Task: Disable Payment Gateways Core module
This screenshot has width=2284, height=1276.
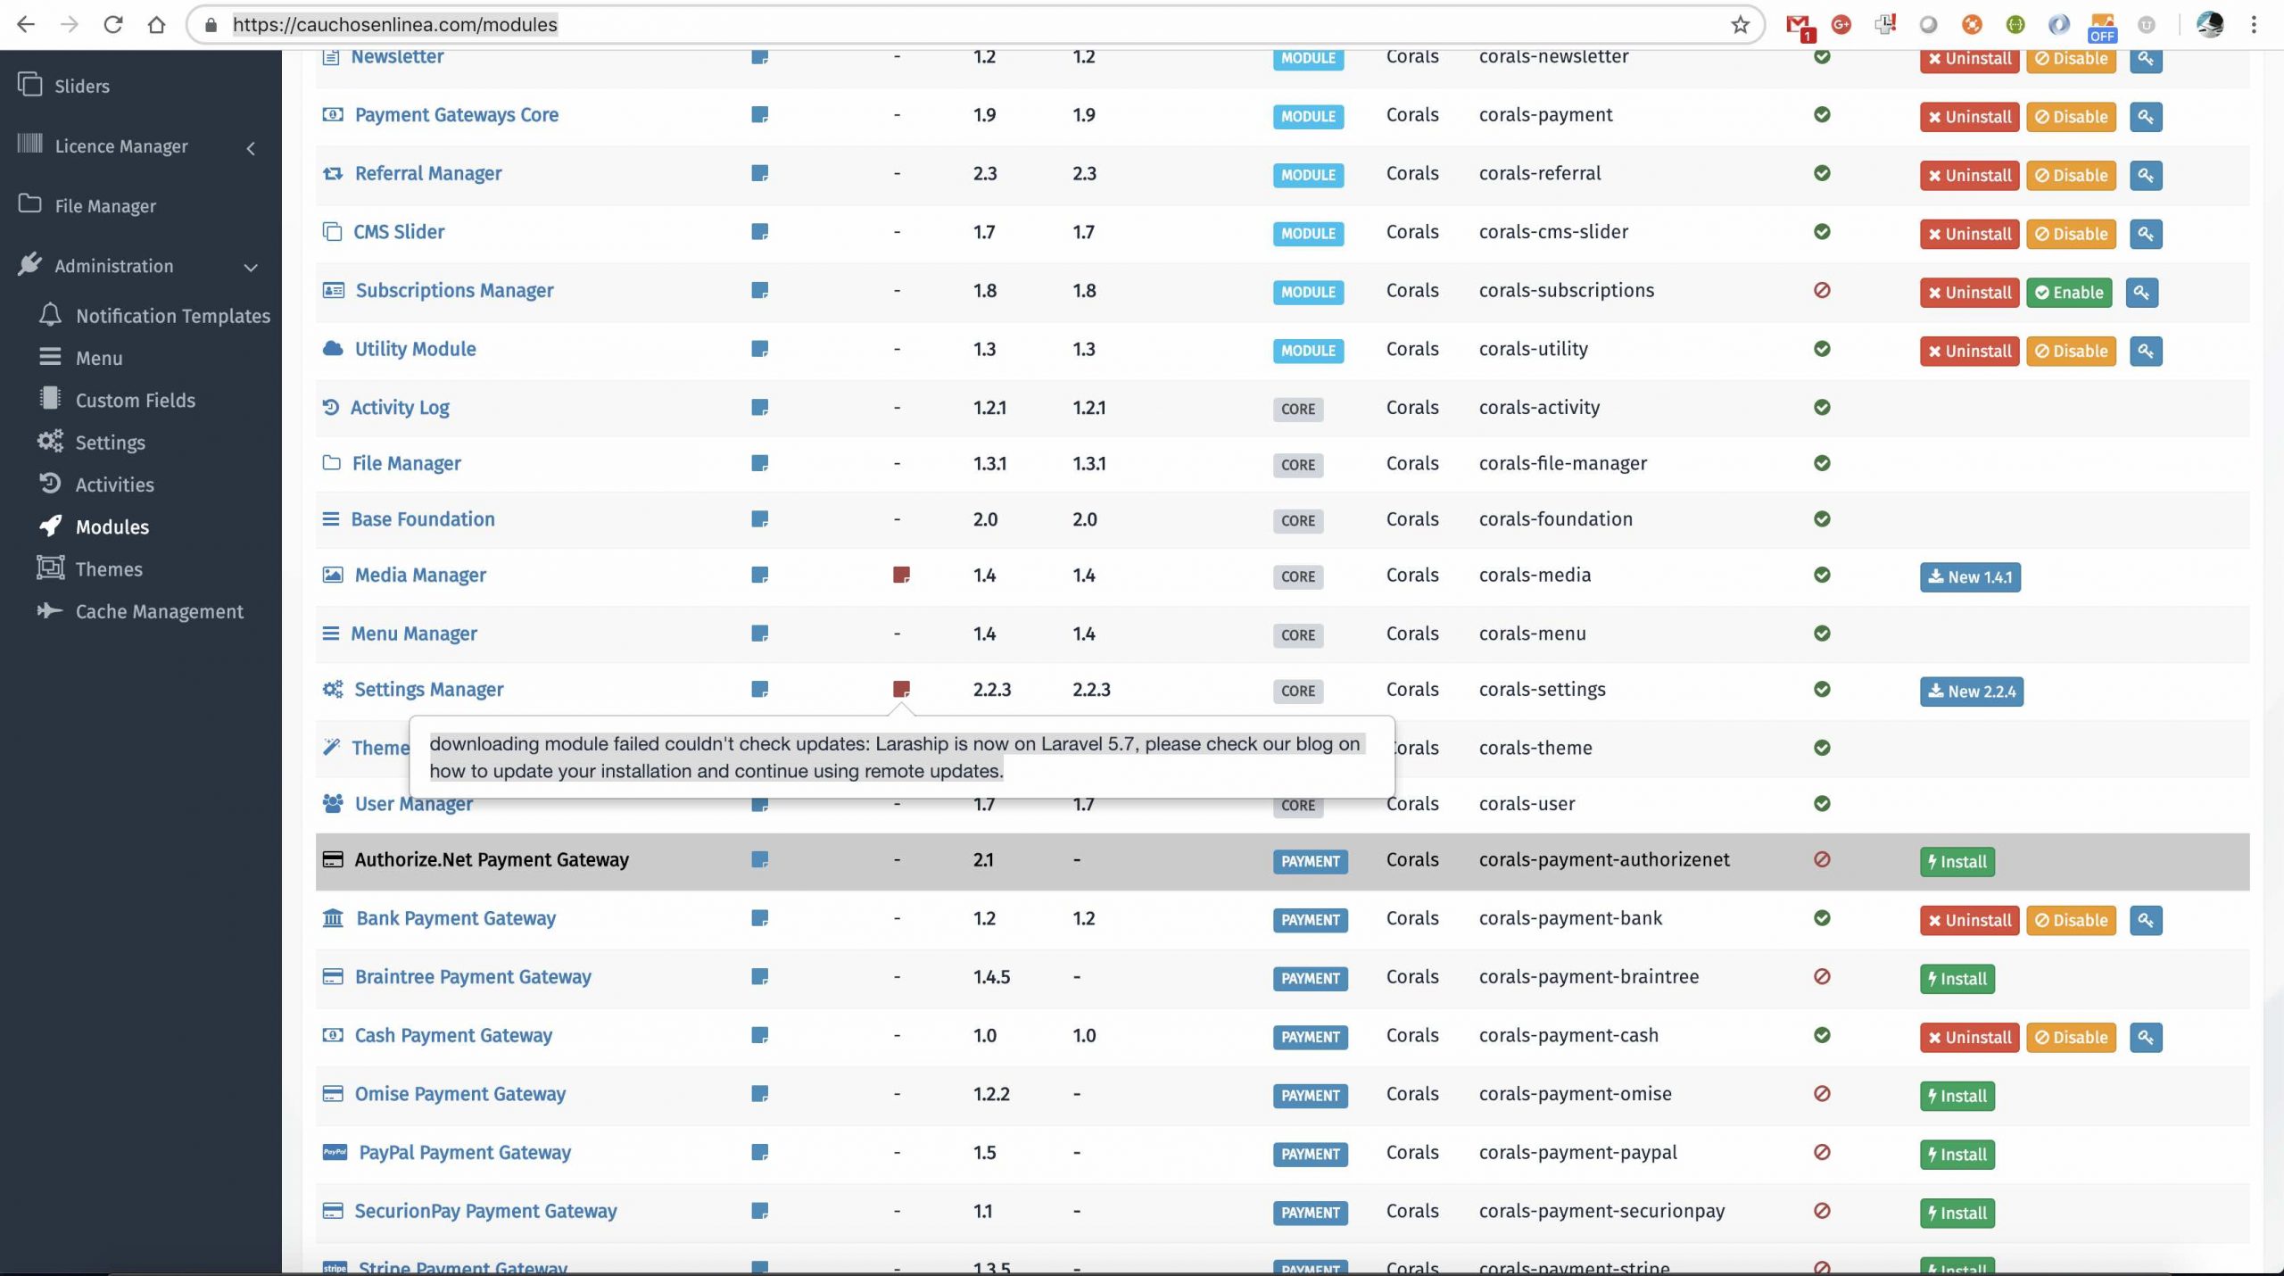Action: (x=2071, y=117)
